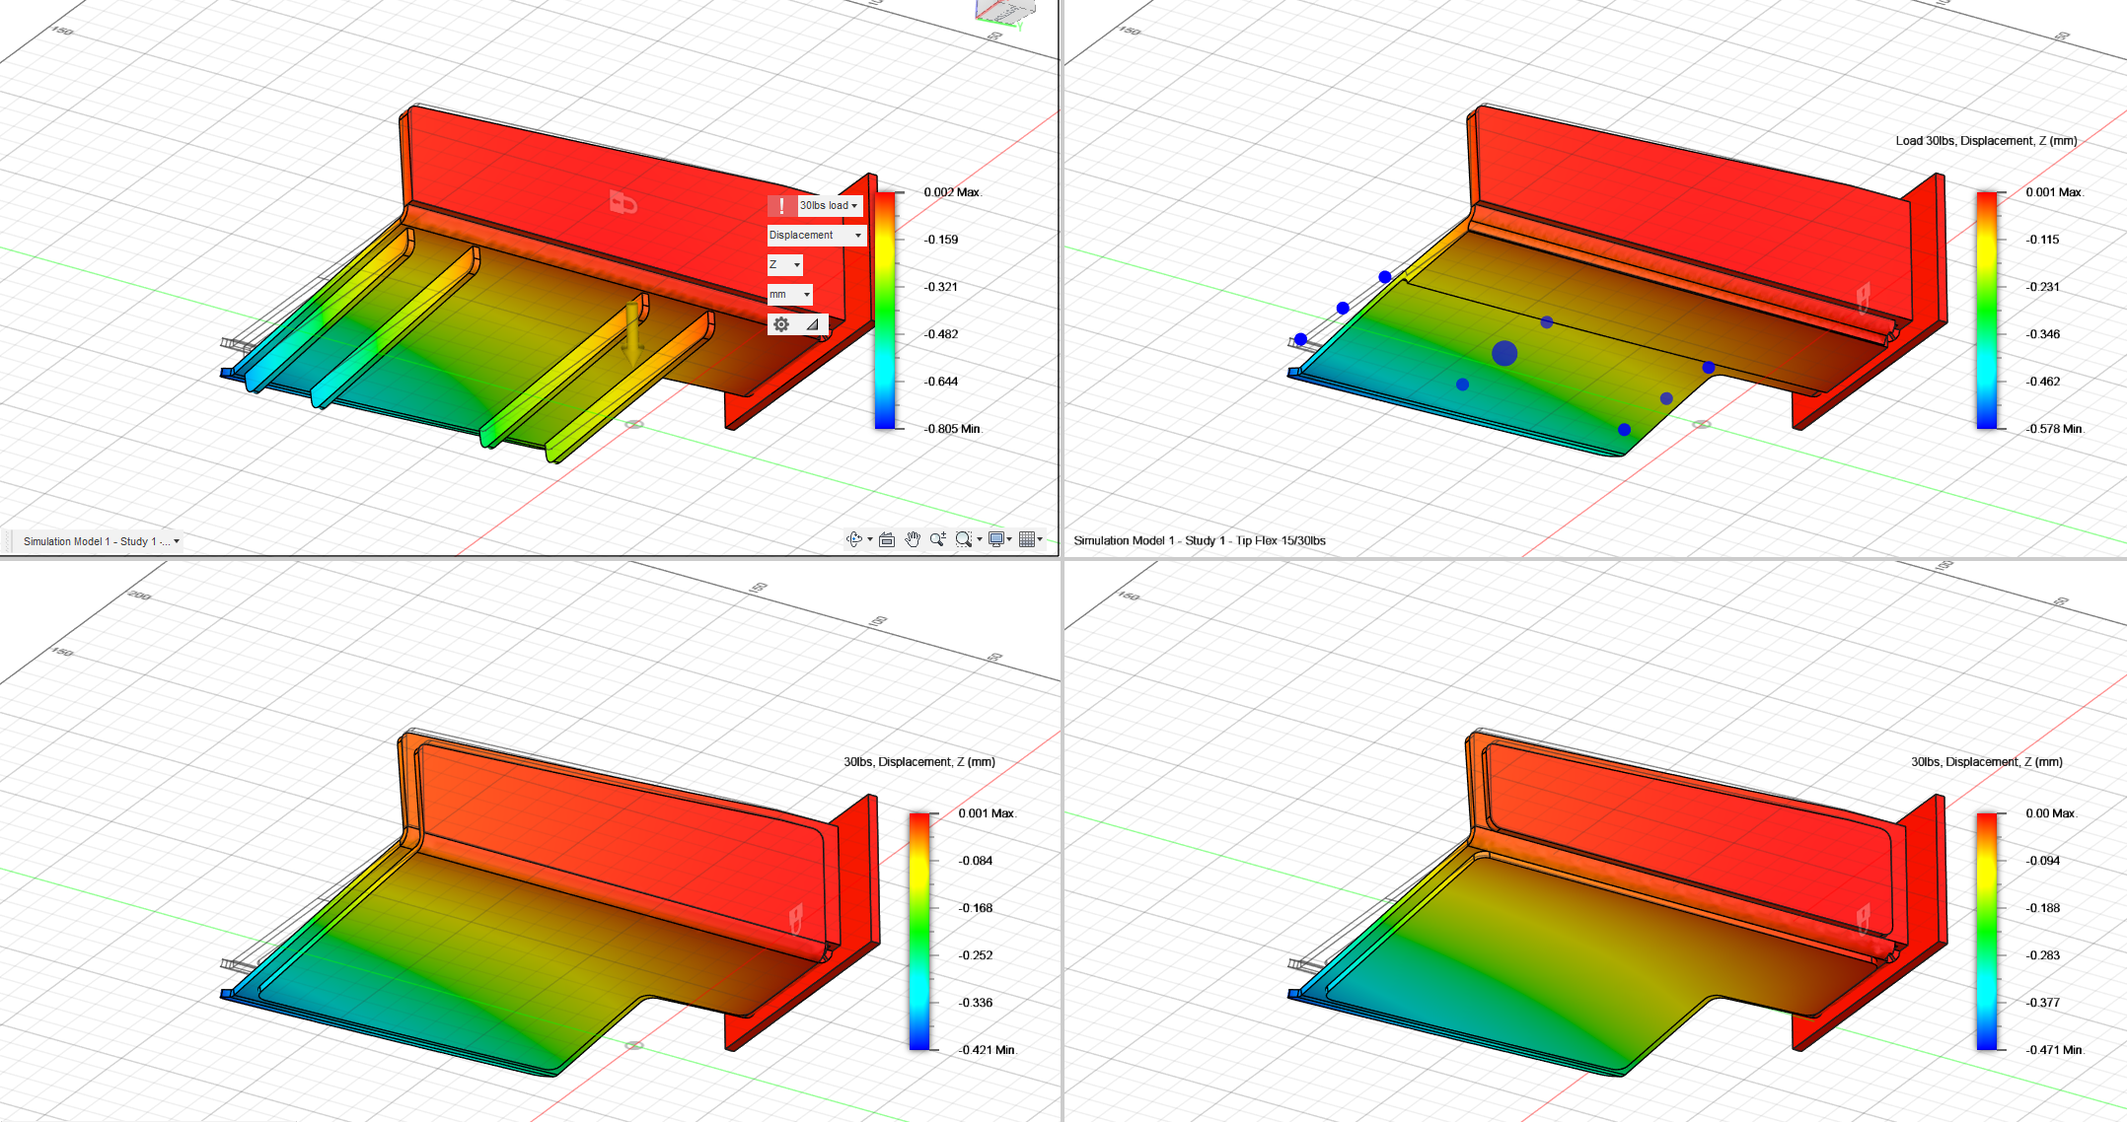
Task: Open the 30lbs load results dropdown
Action: (824, 205)
